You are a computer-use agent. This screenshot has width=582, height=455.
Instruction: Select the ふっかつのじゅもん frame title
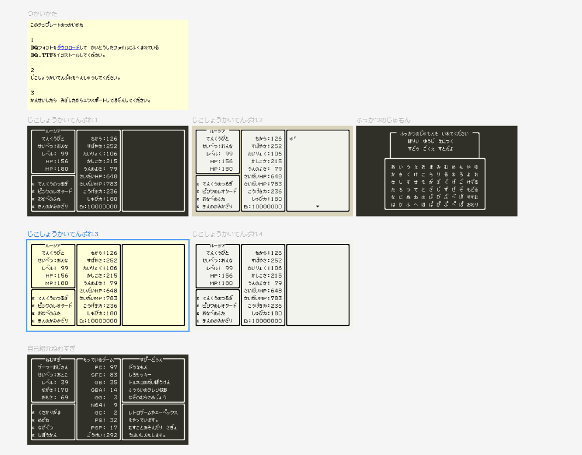pos(383,120)
